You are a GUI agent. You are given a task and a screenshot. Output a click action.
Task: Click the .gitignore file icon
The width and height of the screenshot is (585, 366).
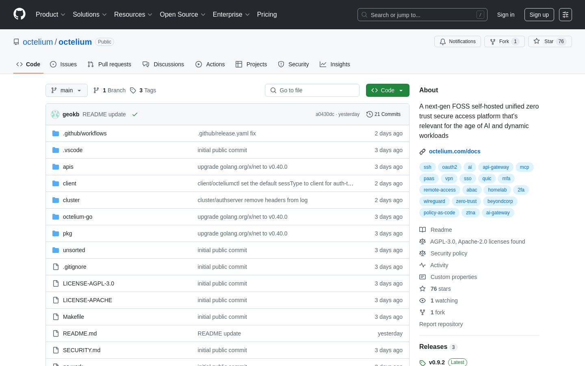(x=56, y=267)
